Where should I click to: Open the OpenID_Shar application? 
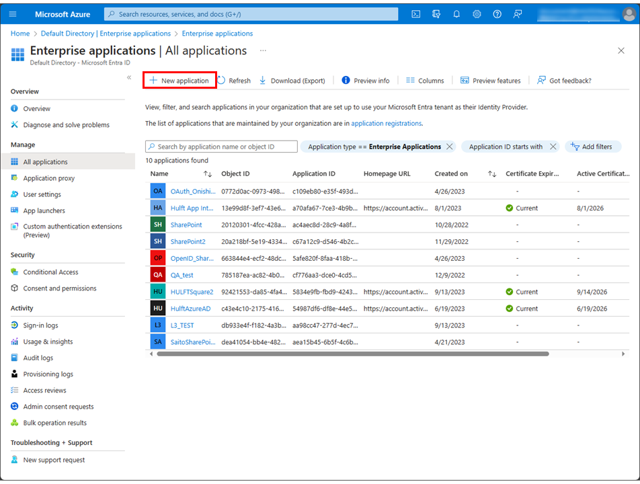192,258
